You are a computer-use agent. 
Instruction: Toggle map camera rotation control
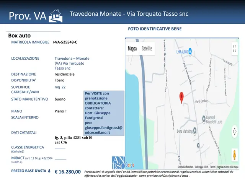click(x=235, y=132)
